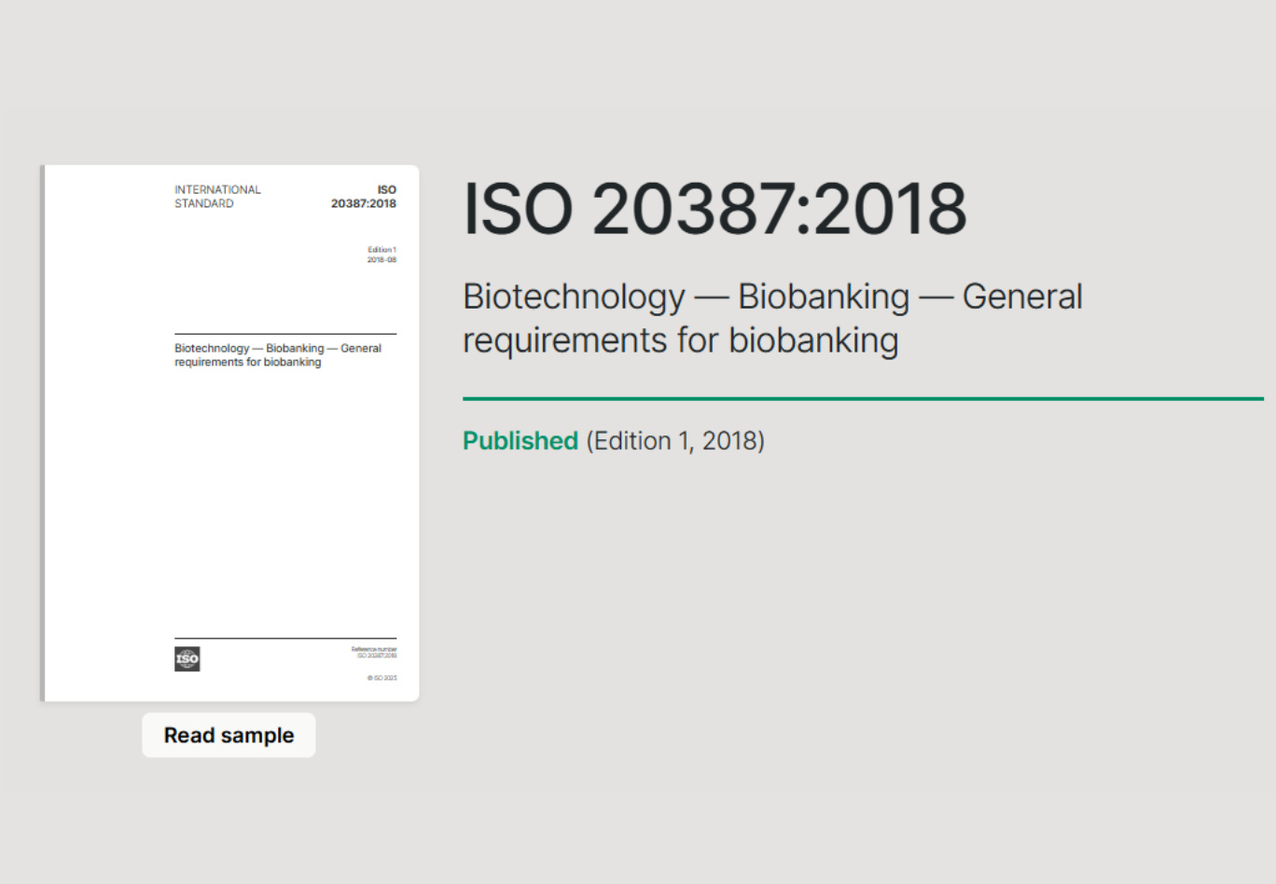
Task: Click "INTERNATIONAL STANDARD" text on the cover
Action: [217, 196]
